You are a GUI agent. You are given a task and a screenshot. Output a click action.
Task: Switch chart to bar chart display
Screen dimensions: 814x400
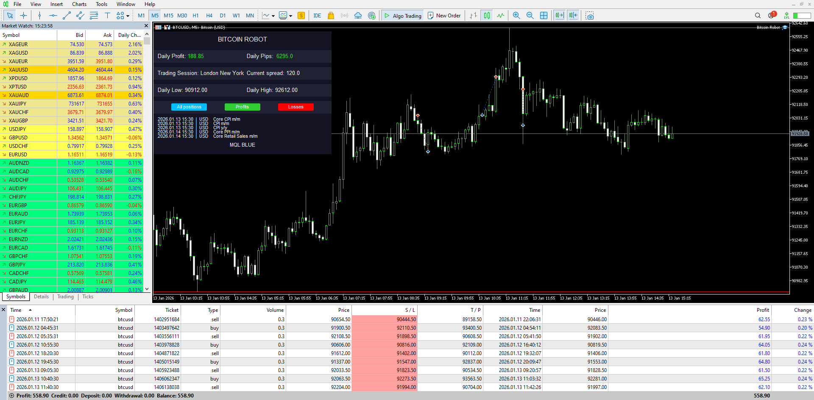tap(473, 16)
